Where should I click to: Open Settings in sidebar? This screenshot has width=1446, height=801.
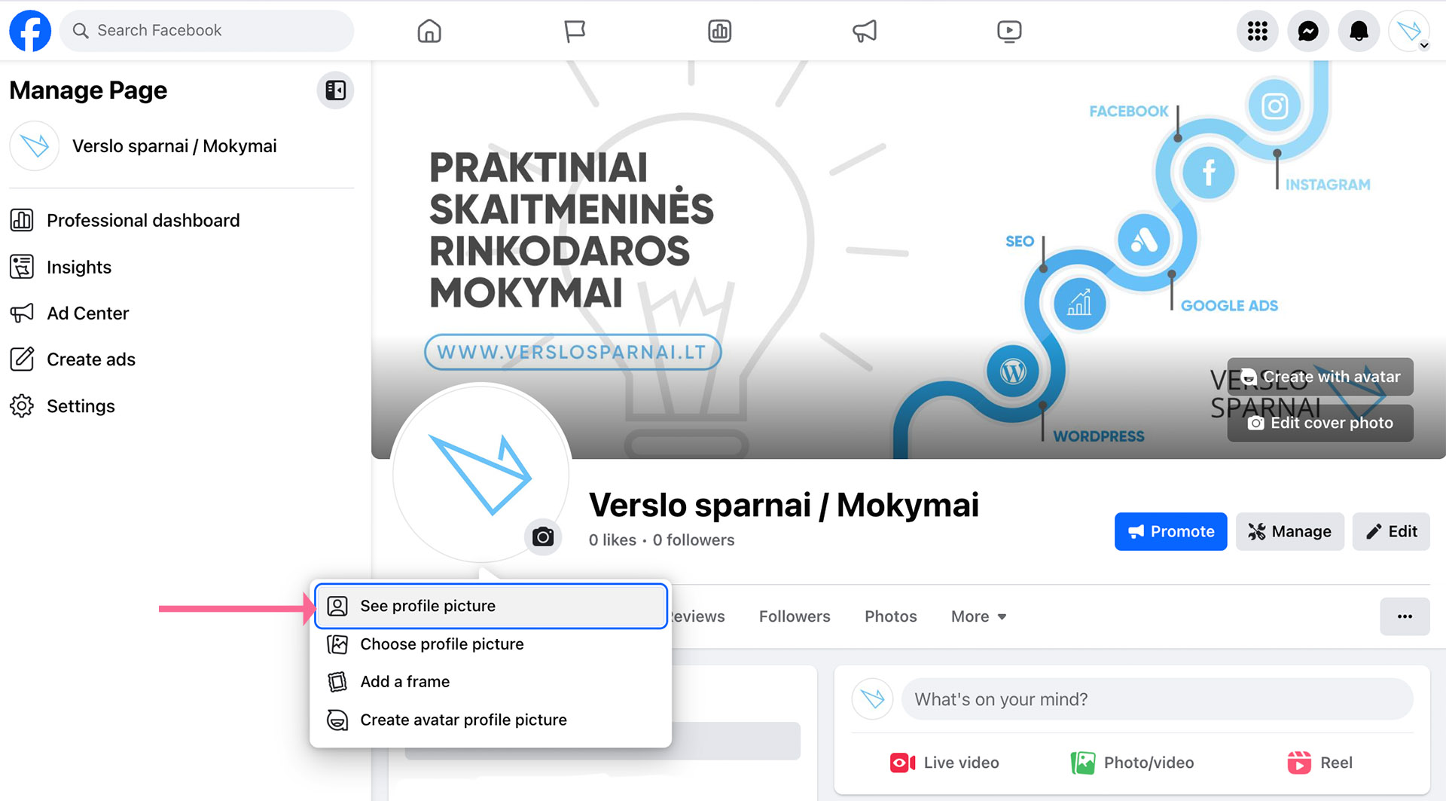[182, 406]
